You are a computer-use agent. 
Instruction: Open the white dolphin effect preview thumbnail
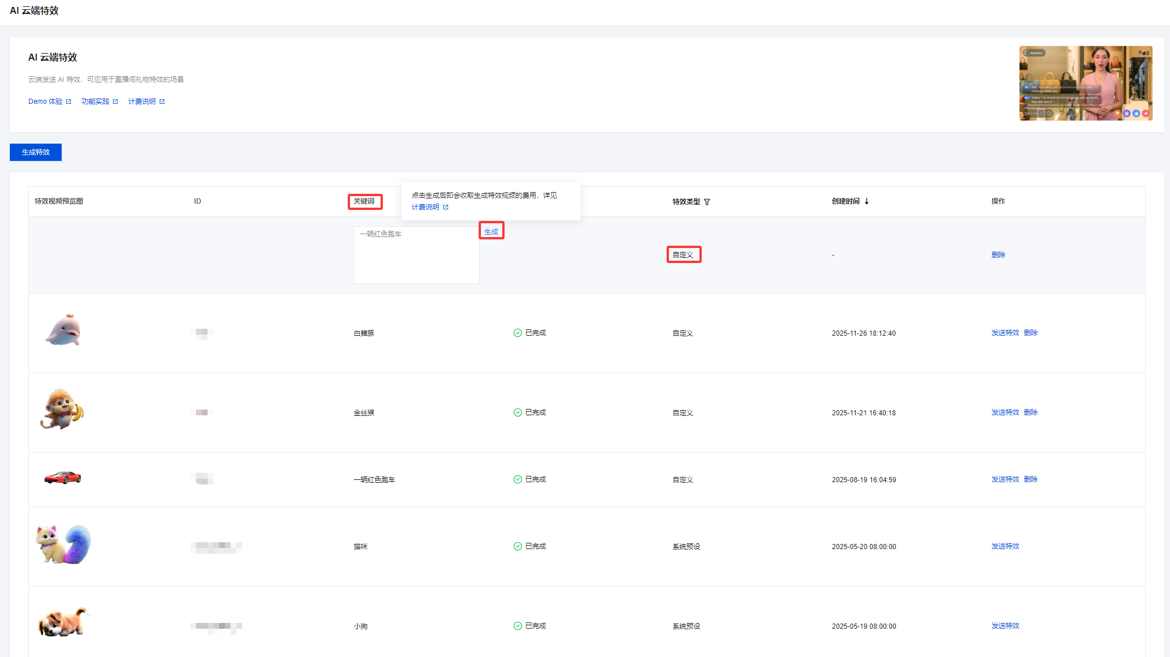[x=63, y=331]
